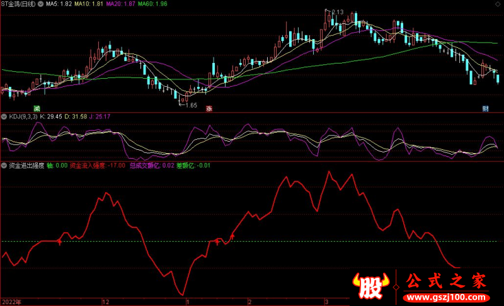Expand dropdown next to ST金鸿(日线) title
Viewport: 504px width, 306px height.
click(41, 4)
